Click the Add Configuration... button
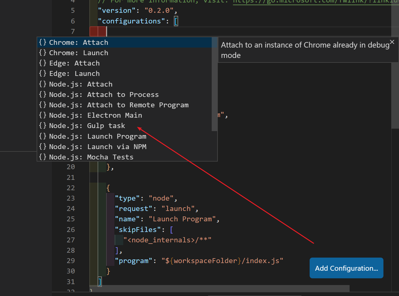Image resolution: width=399 pixels, height=296 pixels. [x=346, y=268]
